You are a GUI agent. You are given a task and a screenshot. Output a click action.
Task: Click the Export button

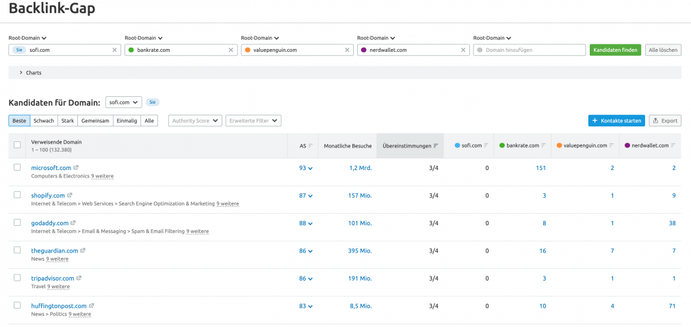pyautogui.click(x=665, y=120)
